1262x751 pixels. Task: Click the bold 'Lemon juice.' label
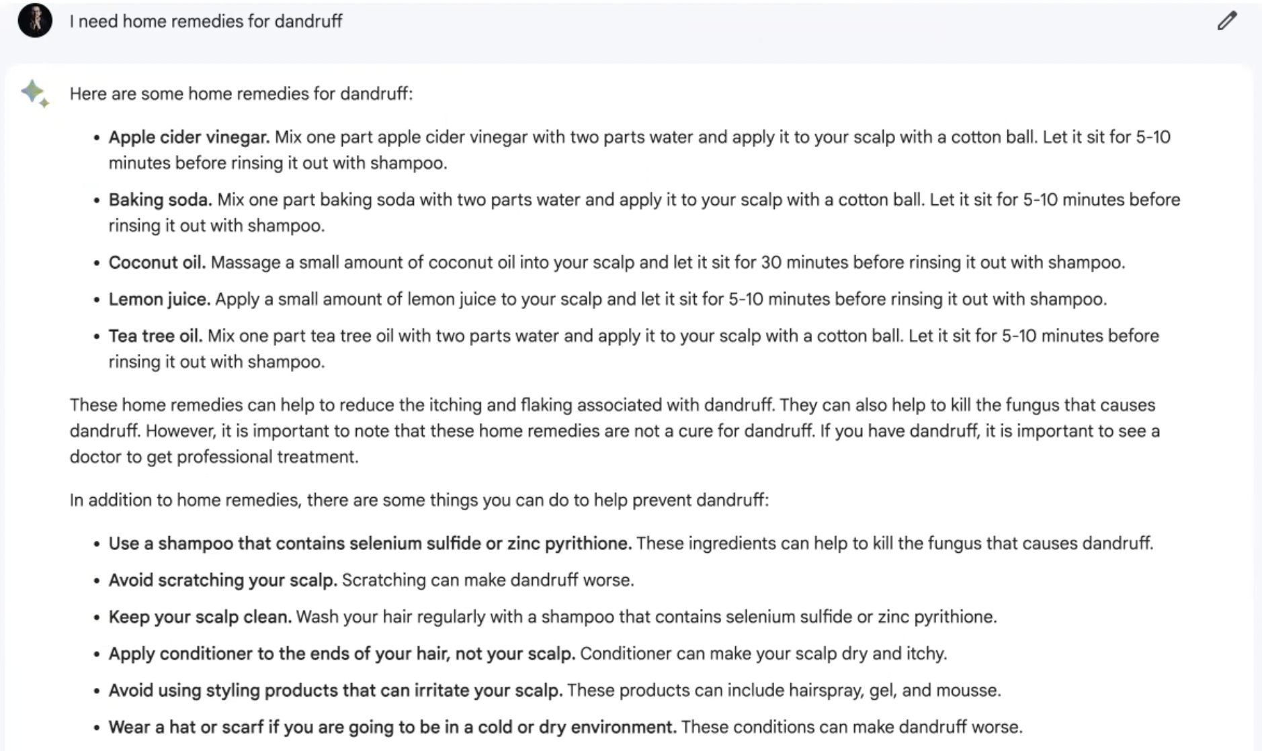tap(159, 299)
